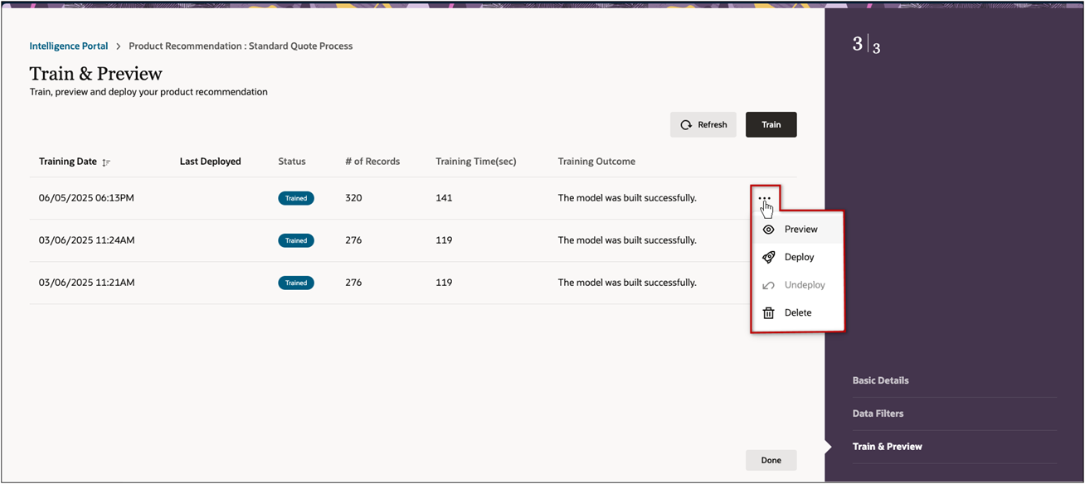Select Preview from the context menu

tap(800, 230)
